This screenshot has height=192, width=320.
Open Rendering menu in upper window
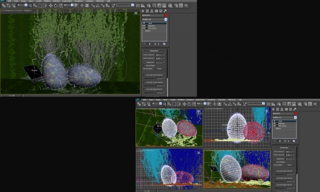[x=78, y=1]
